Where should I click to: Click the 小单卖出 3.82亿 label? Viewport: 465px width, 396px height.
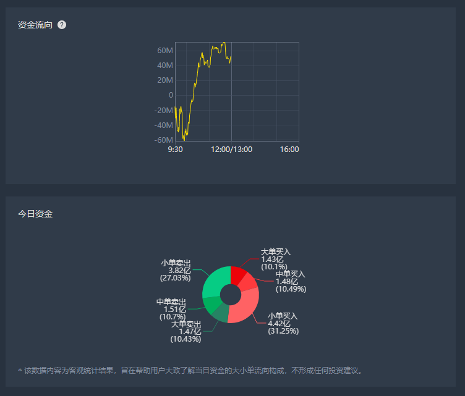point(176,271)
